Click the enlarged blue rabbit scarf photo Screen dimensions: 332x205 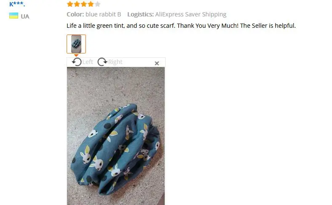click(116, 136)
